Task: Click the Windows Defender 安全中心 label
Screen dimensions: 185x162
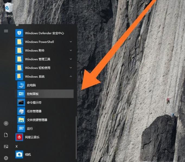Action: pyautogui.click(x=44, y=33)
